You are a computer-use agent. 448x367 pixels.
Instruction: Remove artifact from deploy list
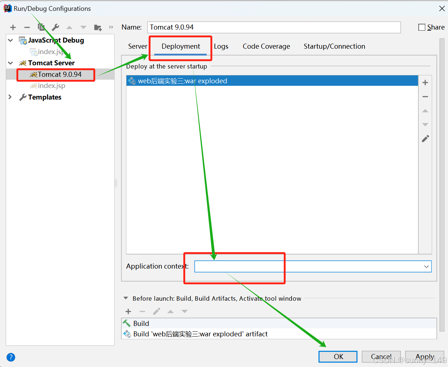[425, 97]
